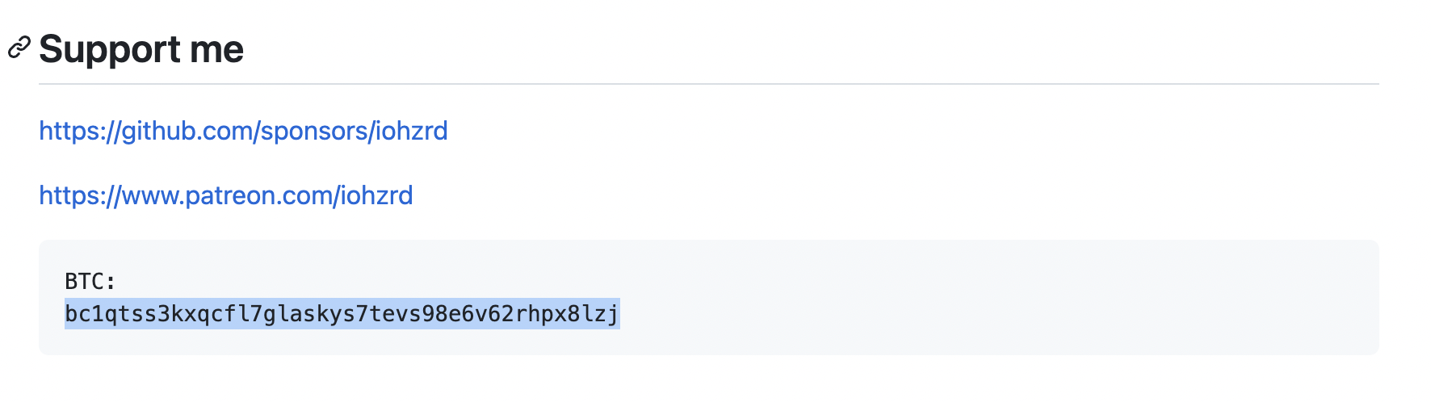Click 'iohzrd' at end of Patreon link
The height and width of the screenshot is (402, 1431).
(377, 195)
